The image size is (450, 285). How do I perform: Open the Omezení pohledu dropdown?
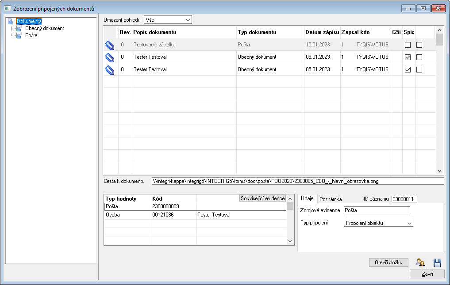pos(168,20)
